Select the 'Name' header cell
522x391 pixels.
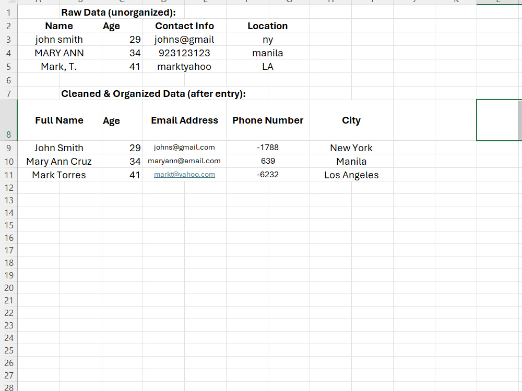[59, 26]
